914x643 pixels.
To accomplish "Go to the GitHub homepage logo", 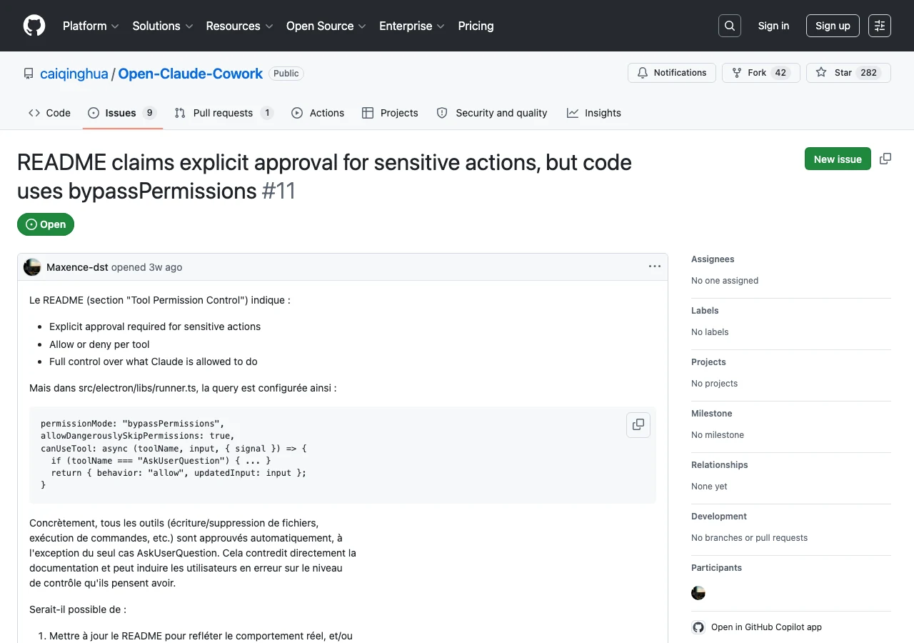I will tap(34, 26).
